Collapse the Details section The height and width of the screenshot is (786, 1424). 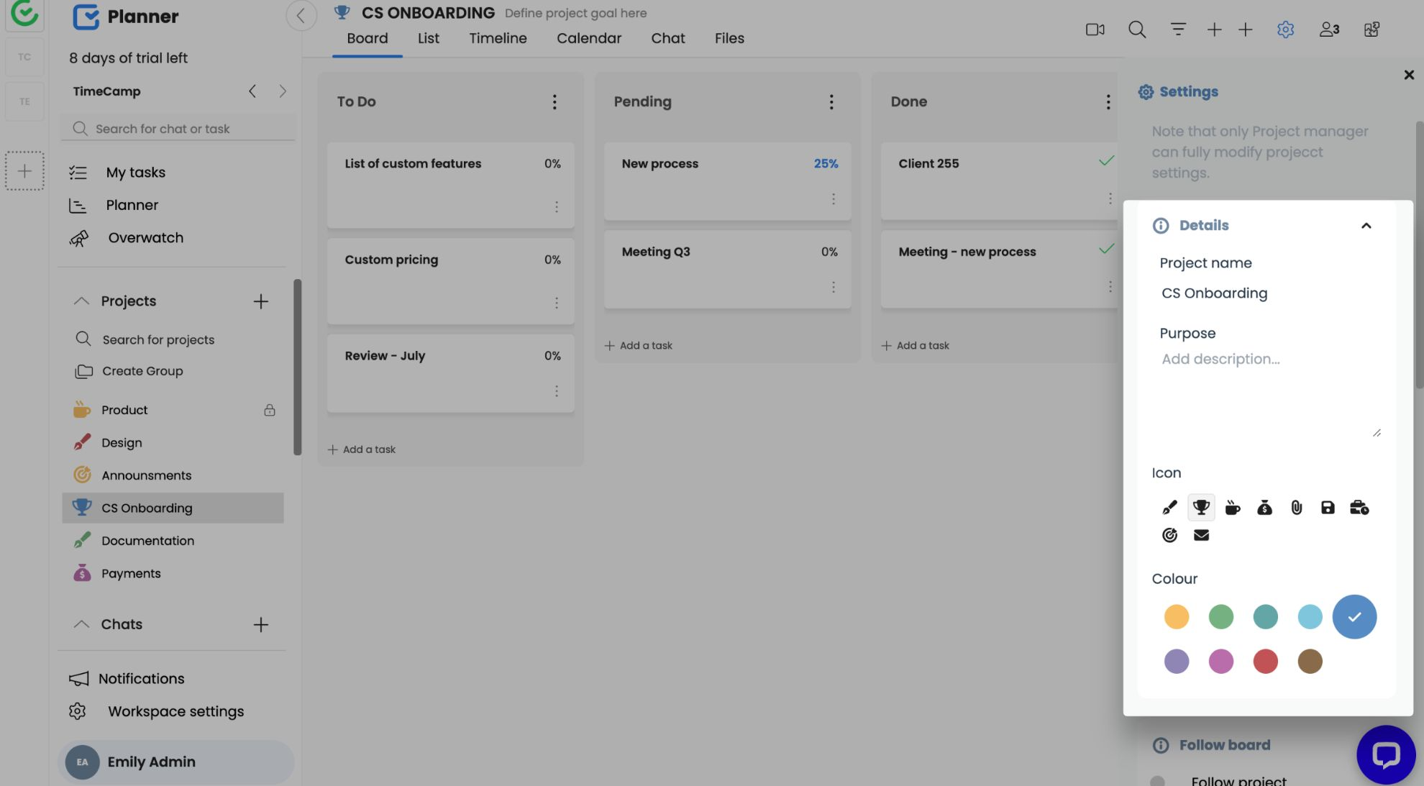point(1366,226)
